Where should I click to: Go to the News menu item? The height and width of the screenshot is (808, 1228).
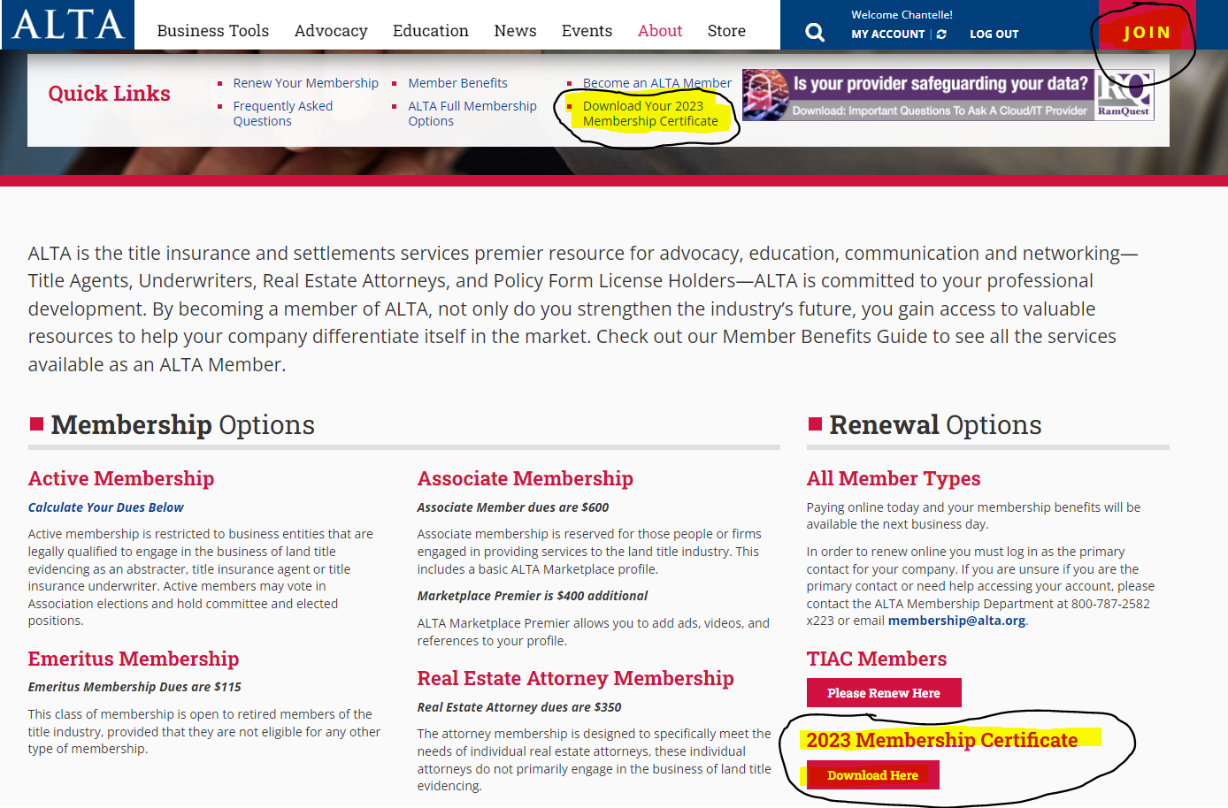click(x=515, y=31)
